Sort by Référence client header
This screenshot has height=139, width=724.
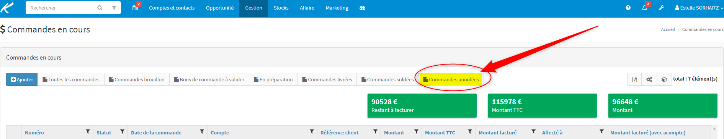(340, 133)
